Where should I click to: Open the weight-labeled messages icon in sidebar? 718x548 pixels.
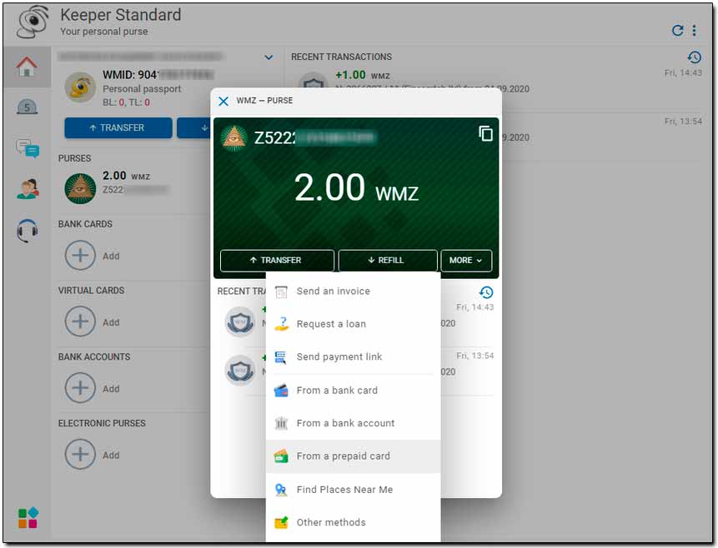pyautogui.click(x=27, y=107)
